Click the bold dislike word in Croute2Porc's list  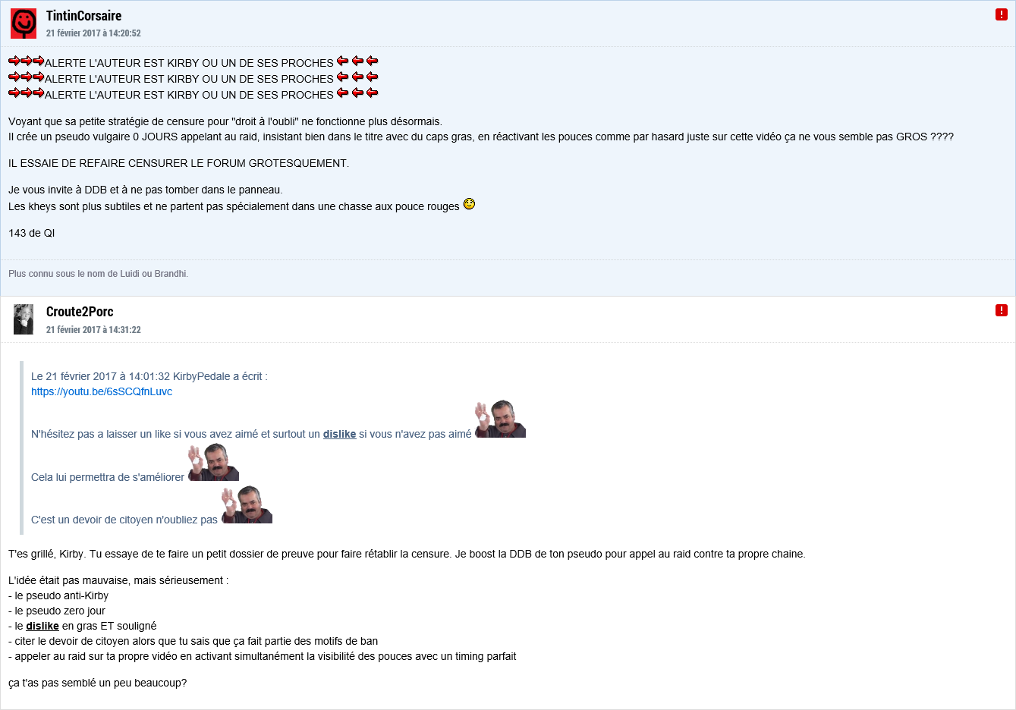(42, 626)
